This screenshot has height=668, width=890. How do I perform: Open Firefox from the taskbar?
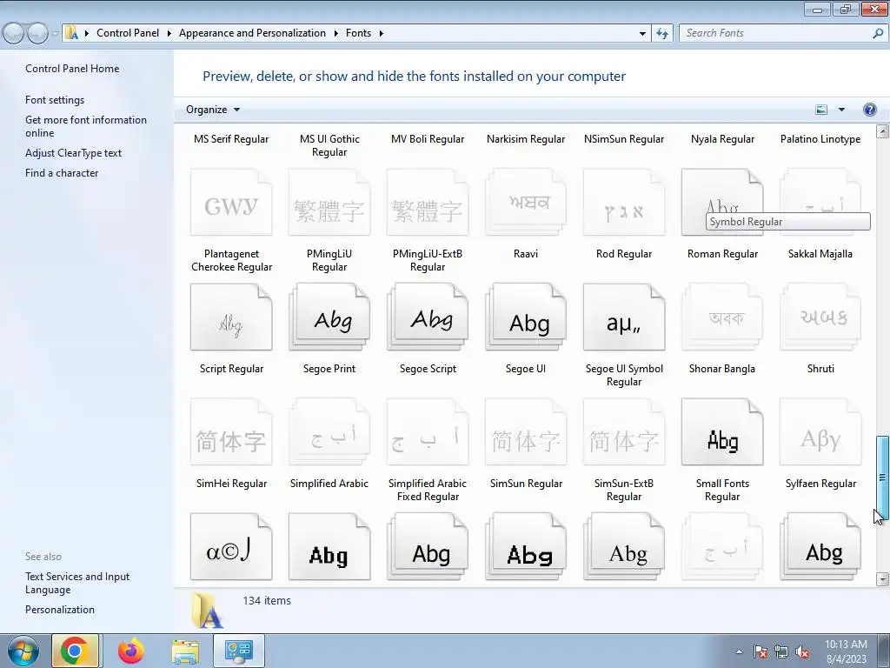pyautogui.click(x=131, y=651)
